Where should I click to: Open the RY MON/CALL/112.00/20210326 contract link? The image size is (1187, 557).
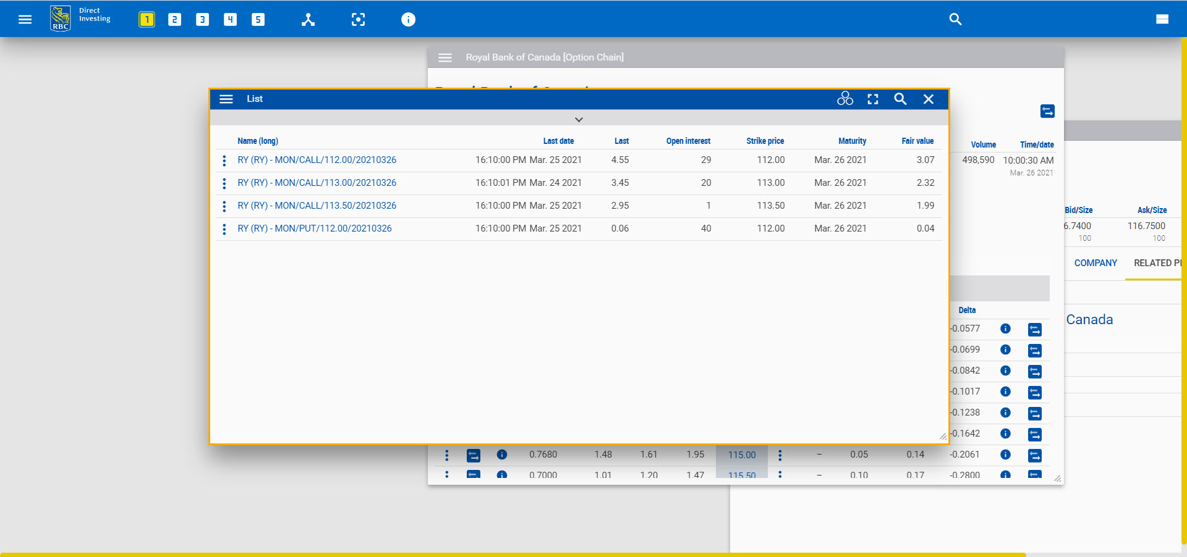(317, 159)
